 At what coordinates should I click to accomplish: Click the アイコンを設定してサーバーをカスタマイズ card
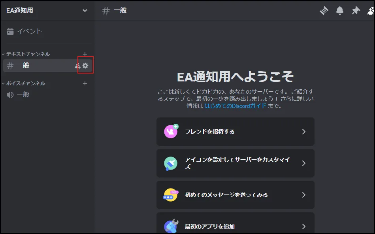(236, 163)
